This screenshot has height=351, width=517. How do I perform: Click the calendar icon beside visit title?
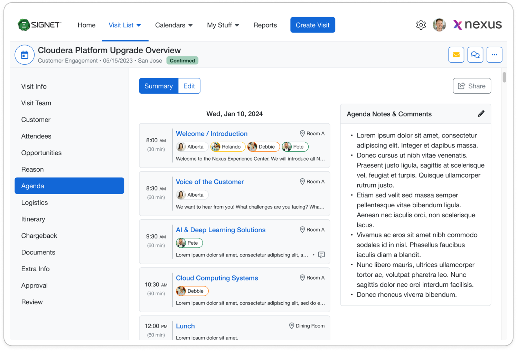point(25,55)
